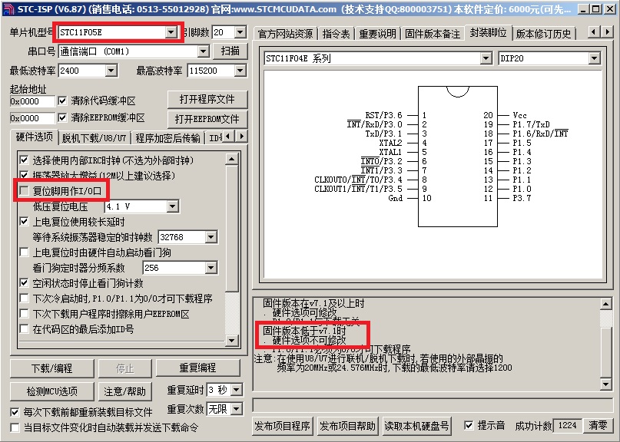The image size is (620, 442).
Task: Switch to 官方网站资源 tab
Action: pyautogui.click(x=286, y=35)
